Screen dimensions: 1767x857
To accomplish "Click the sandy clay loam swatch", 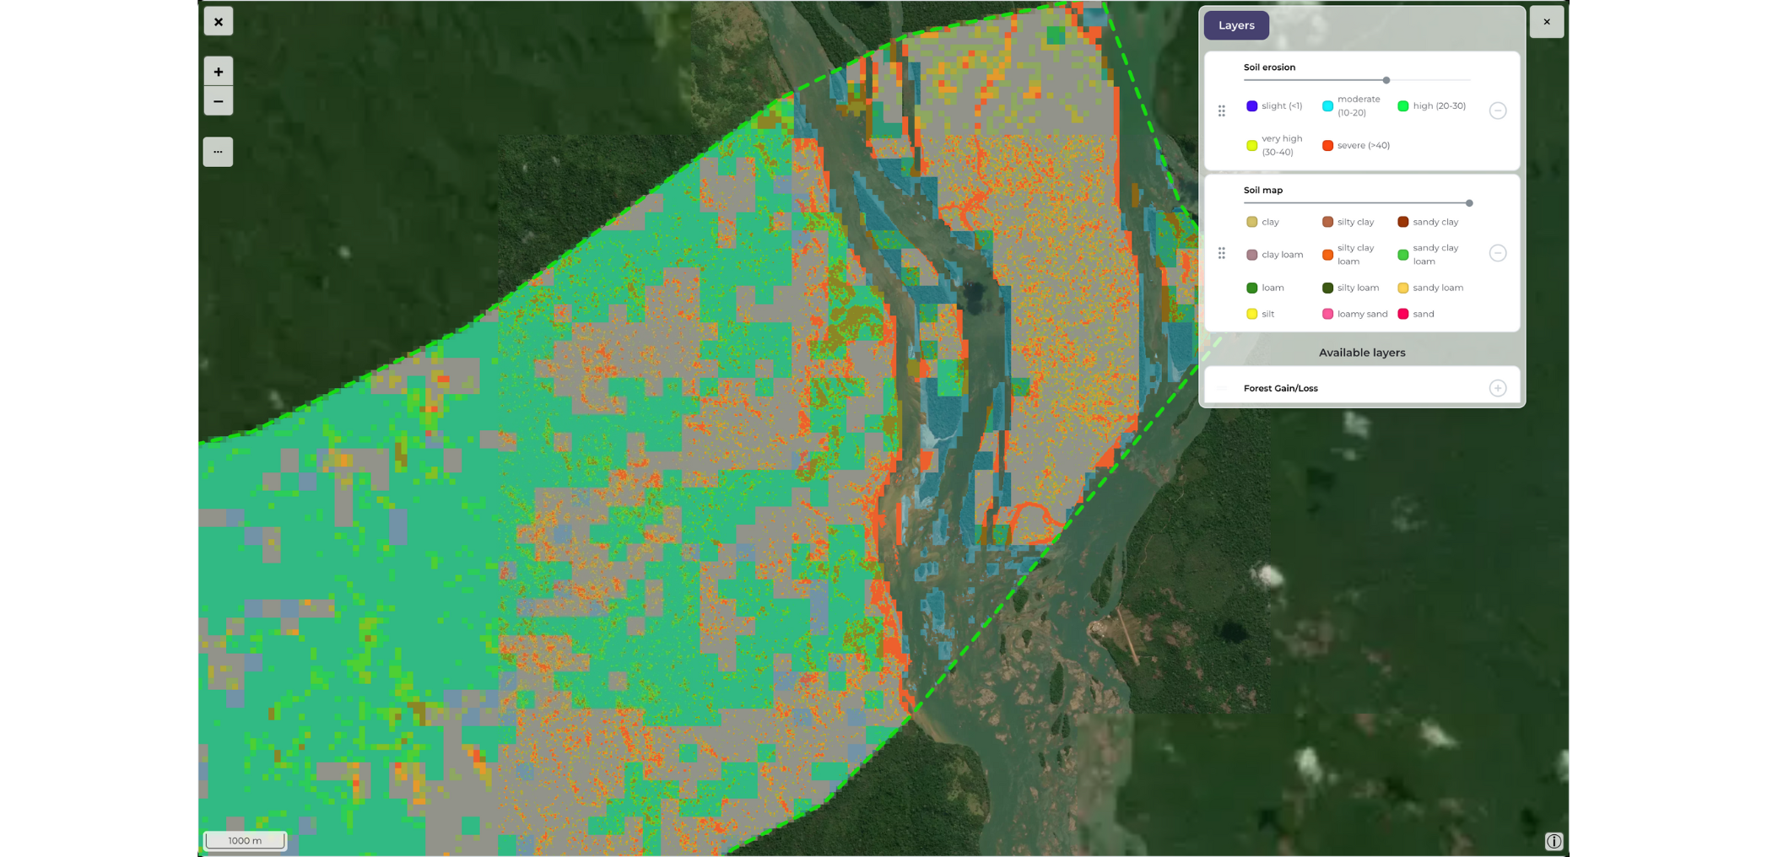I will pos(1403,255).
